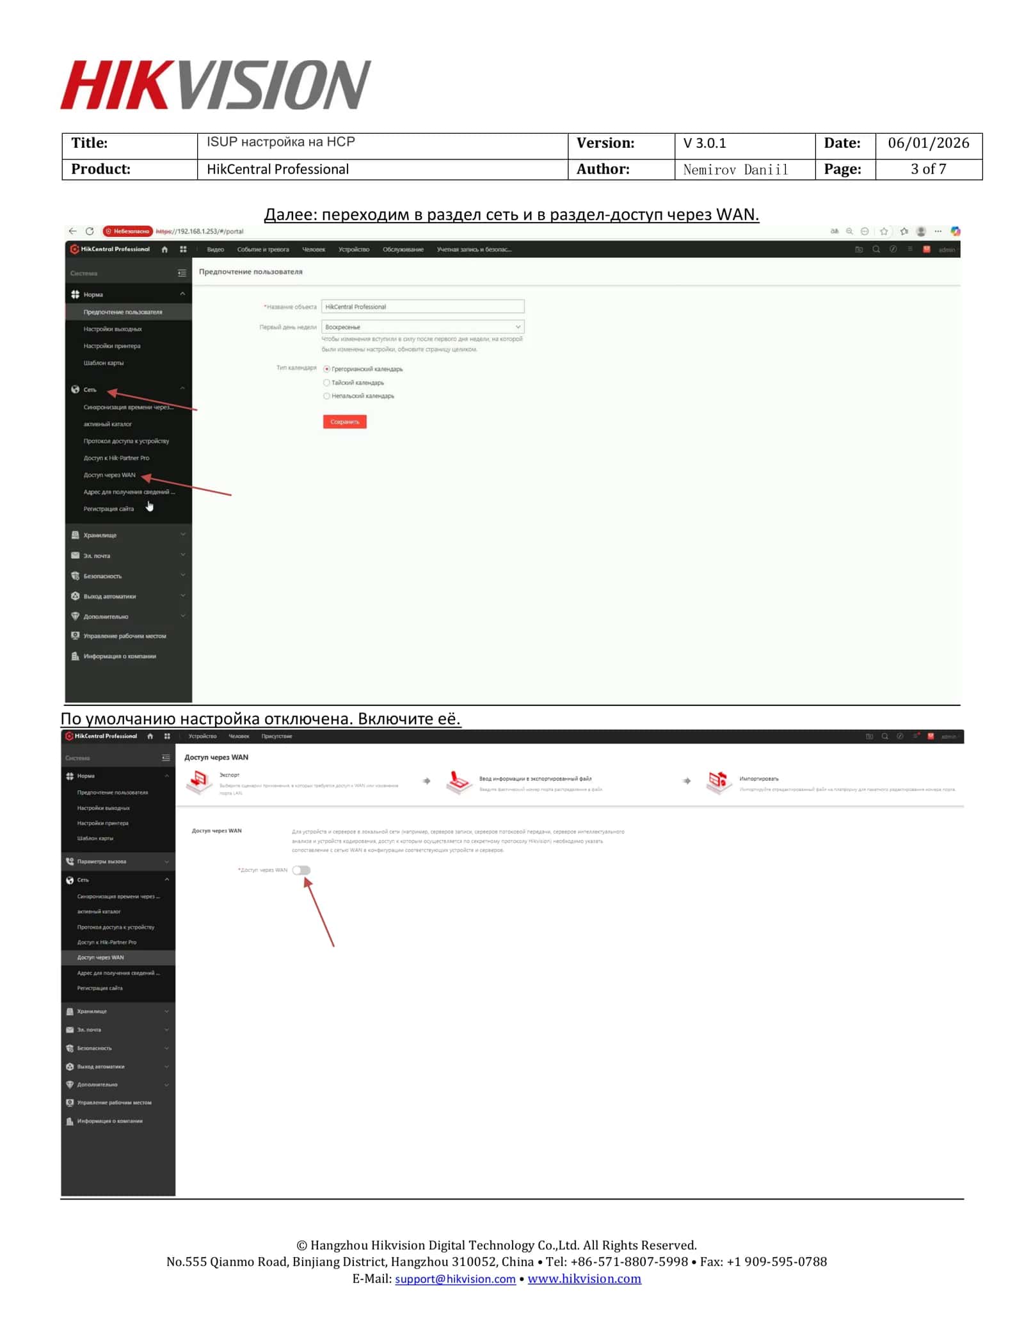Viewport: 1024px width, 1325px height.
Task: Open the Первый день недели dropdown showing Воскресенье
Action: click(x=422, y=327)
